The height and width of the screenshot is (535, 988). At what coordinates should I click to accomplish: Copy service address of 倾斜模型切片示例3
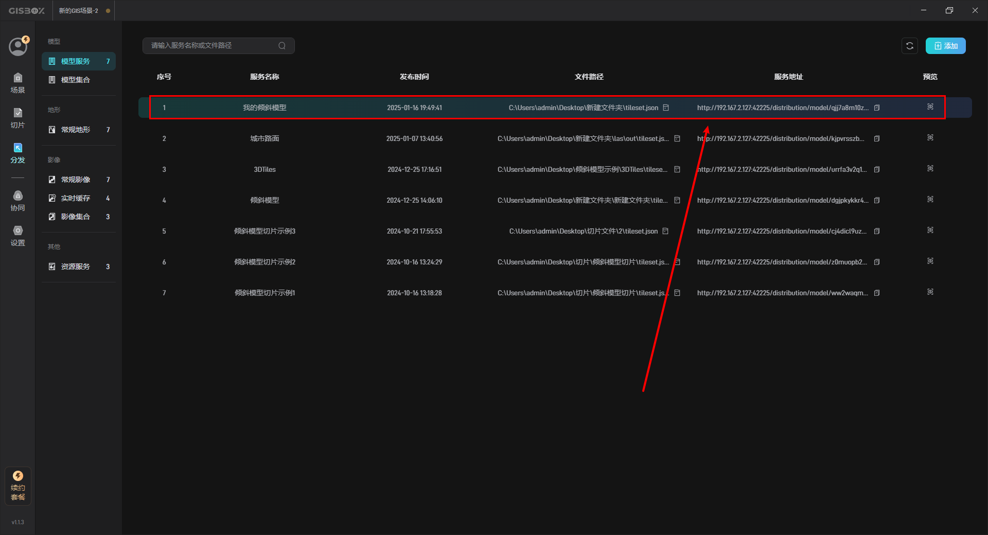click(877, 231)
